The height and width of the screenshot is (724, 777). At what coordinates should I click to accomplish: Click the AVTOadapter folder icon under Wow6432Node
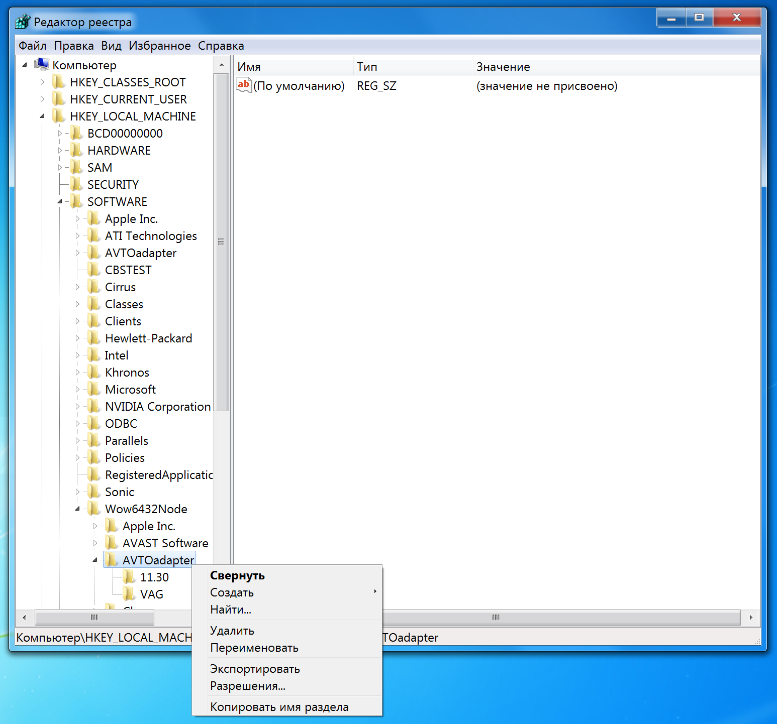coord(111,559)
